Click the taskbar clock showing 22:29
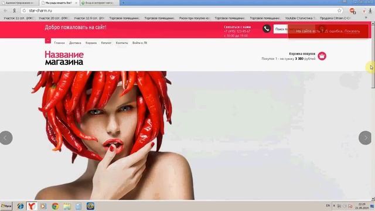Viewport: 375px width, 211px height. (362, 206)
